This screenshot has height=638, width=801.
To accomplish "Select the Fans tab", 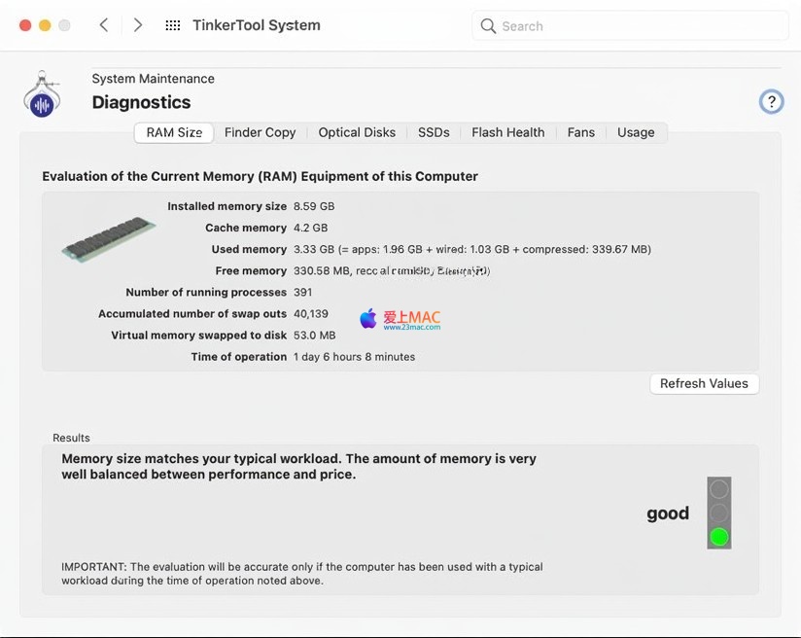I will [580, 132].
